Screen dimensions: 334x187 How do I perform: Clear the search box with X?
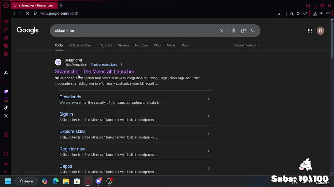pos(222,31)
